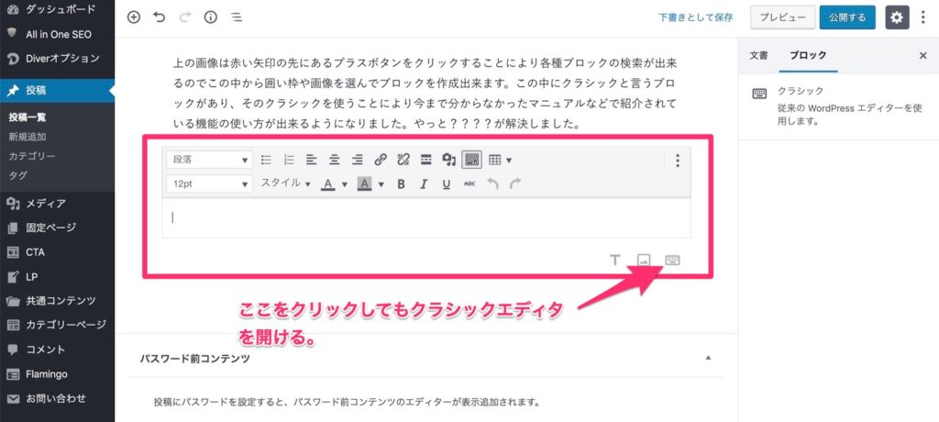This screenshot has width=939, height=422.
Task: Open the background color picker arrow
Action: 381,184
